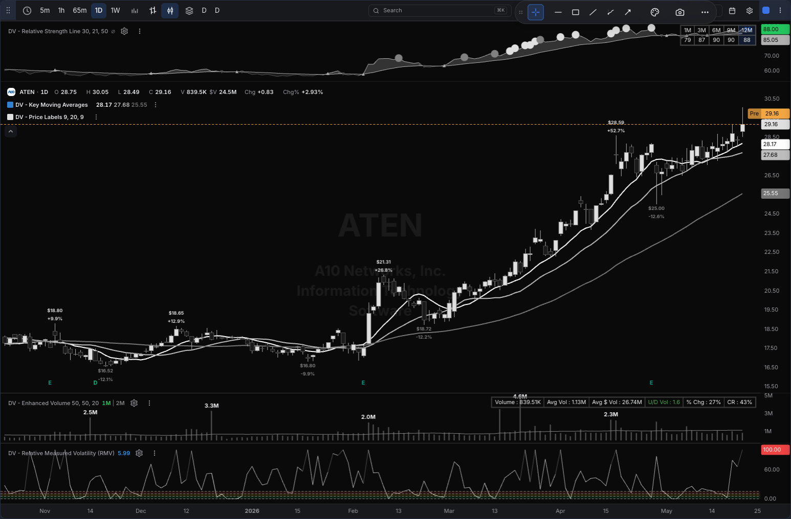
Task: Click DV - Key Moving Averages label
Action: [52, 105]
